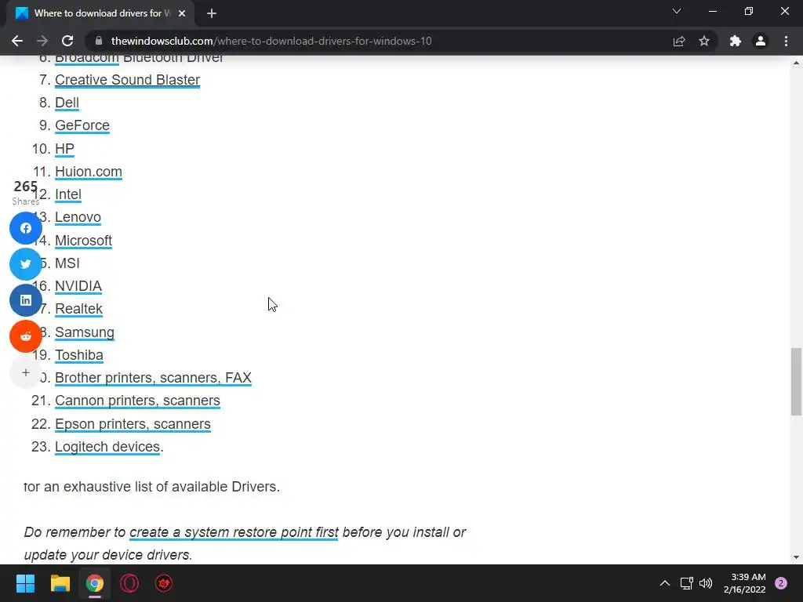Open a new browser tab
Viewport: 803px width, 602px height.
click(x=212, y=13)
